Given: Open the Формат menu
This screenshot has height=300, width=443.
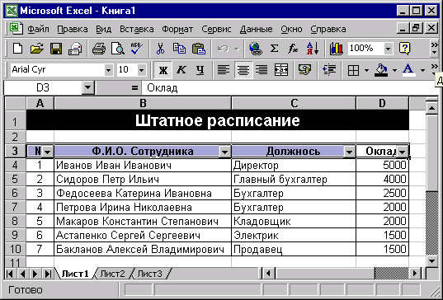Looking at the screenshot, I should click(x=177, y=29).
